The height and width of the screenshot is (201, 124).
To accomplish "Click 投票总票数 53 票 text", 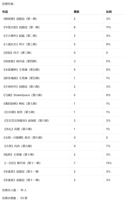I will [x=15, y=198].
